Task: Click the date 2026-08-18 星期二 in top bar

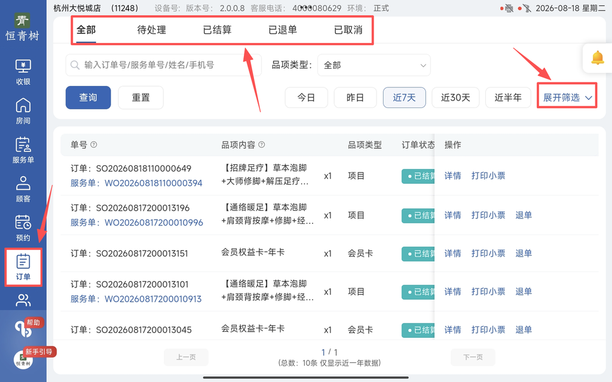Action: [570, 8]
